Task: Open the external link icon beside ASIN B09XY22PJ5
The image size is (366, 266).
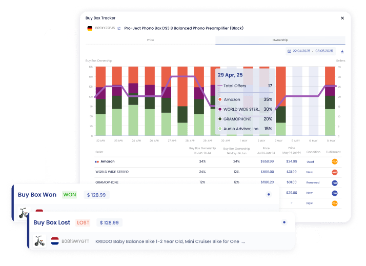Action: (x=119, y=28)
